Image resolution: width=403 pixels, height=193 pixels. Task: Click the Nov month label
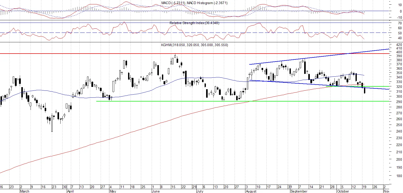pos(386,191)
